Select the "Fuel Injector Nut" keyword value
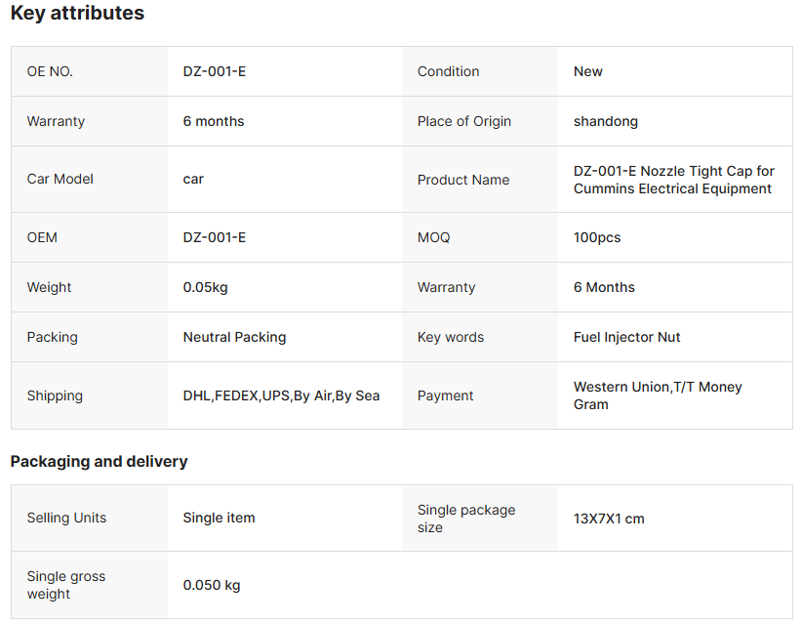The height and width of the screenshot is (624, 801). [x=627, y=337]
